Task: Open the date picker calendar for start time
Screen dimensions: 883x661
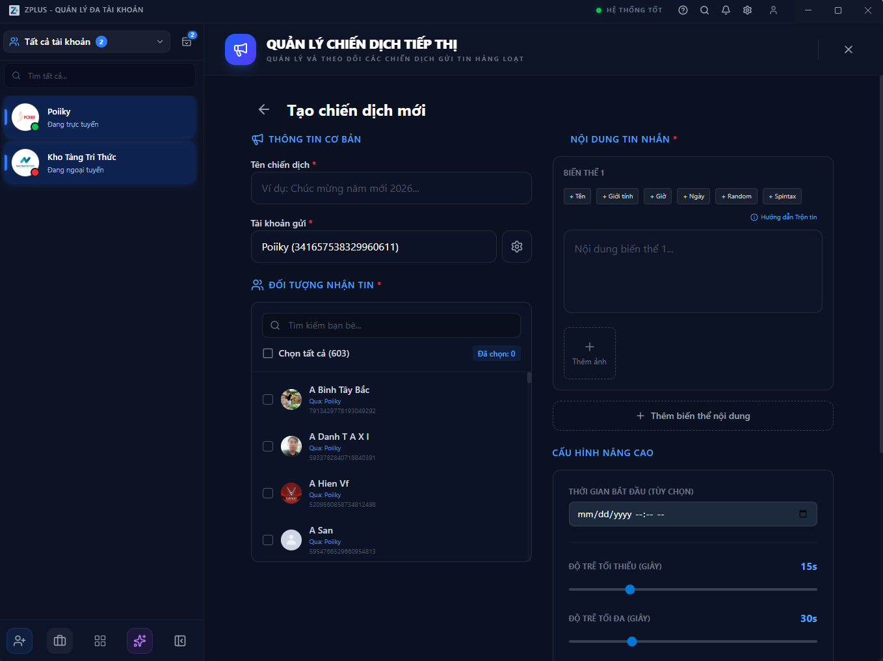Action: [803, 514]
